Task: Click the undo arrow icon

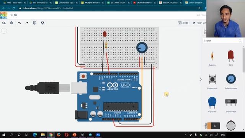Action: coord(19,23)
